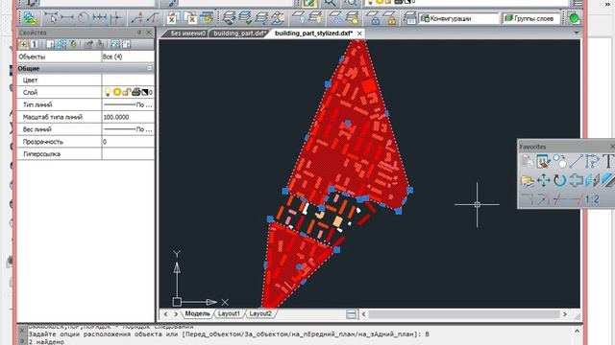This screenshot has height=345, width=615.
Task: Toggle the layer lock icon in the Слой row
Action: [126, 92]
